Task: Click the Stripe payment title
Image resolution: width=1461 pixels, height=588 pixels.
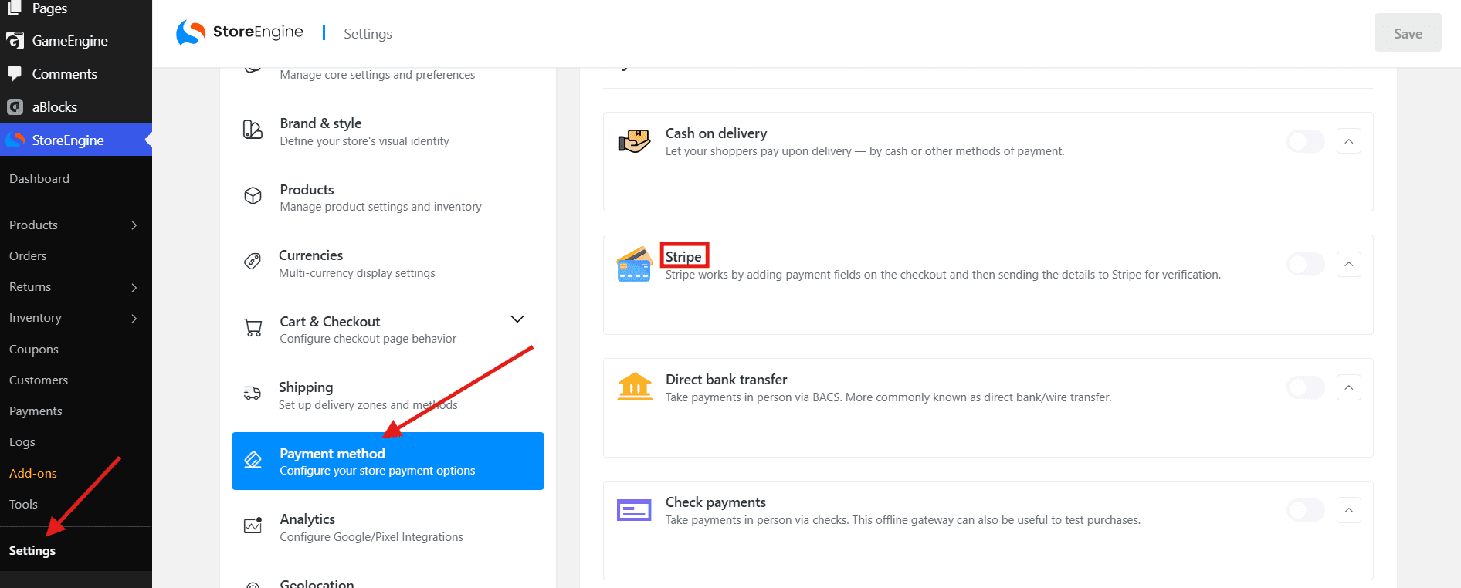Action: [x=683, y=256]
